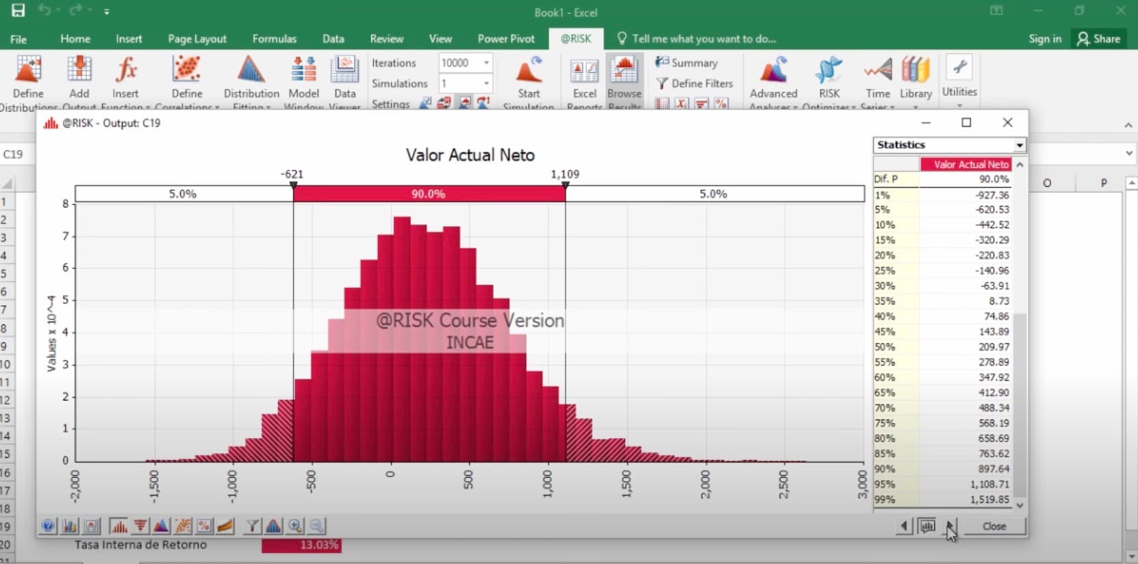Click the left delimiter marker at -621

point(293,185)
